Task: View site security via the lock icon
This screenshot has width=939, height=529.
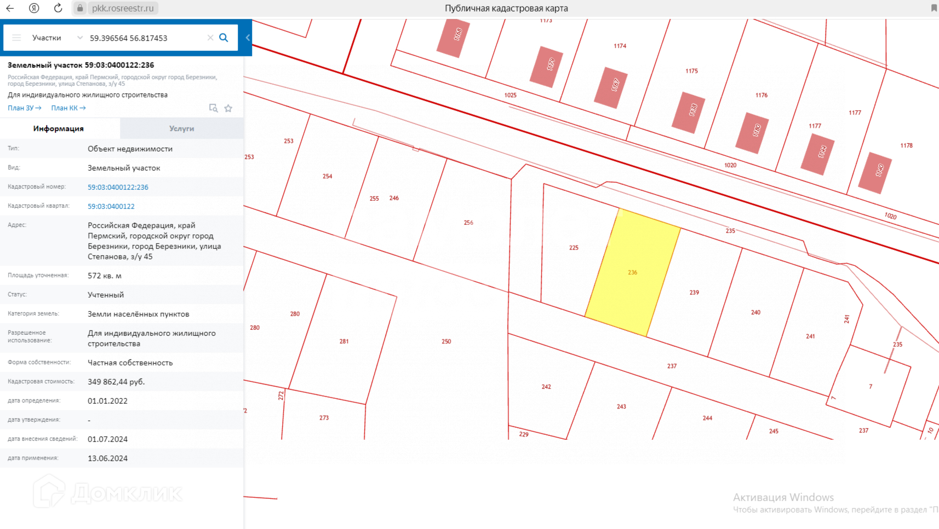Action: pyautogui.click(x=80, y=8)
